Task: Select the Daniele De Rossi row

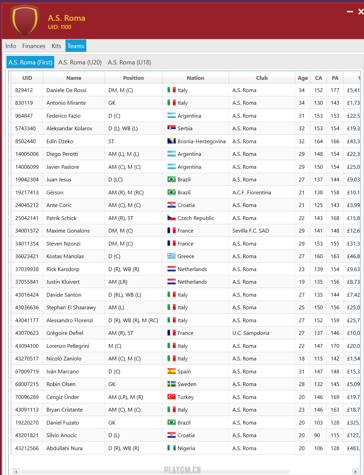Action: pyautogui.click(x=186, y=90)
